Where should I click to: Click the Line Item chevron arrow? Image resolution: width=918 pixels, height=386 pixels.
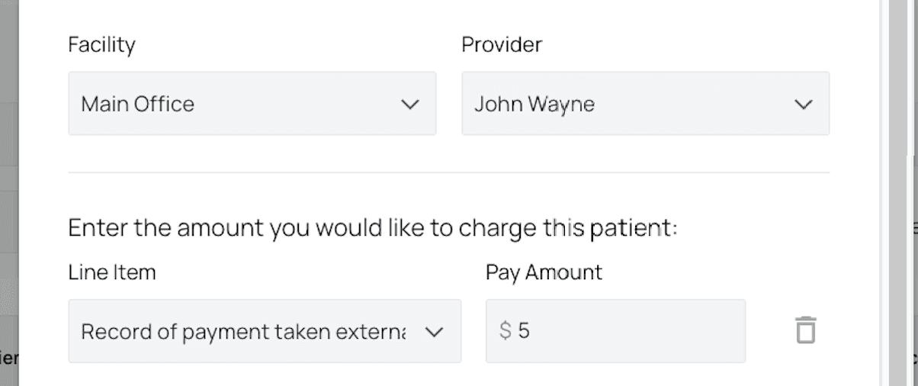(x=434, y=332)
